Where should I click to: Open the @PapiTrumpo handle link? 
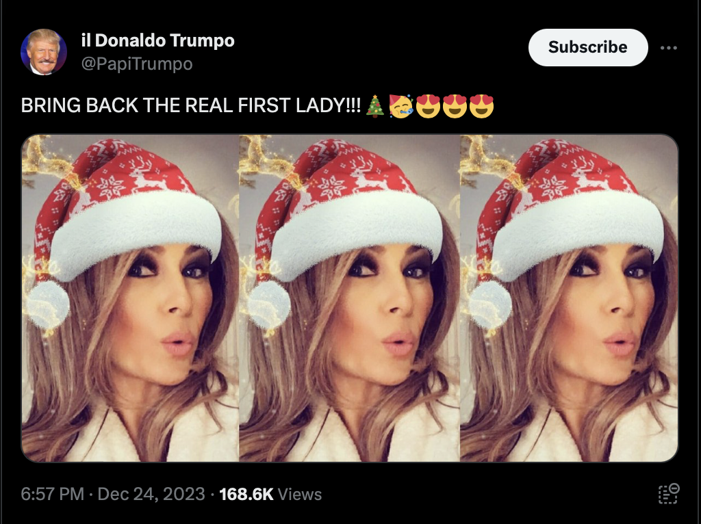(137, 64)
